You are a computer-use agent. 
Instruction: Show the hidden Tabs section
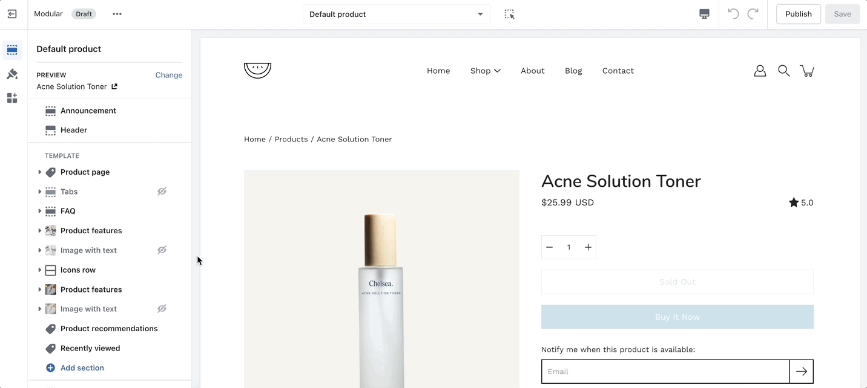pyautogui.click(x=162, y=192)
